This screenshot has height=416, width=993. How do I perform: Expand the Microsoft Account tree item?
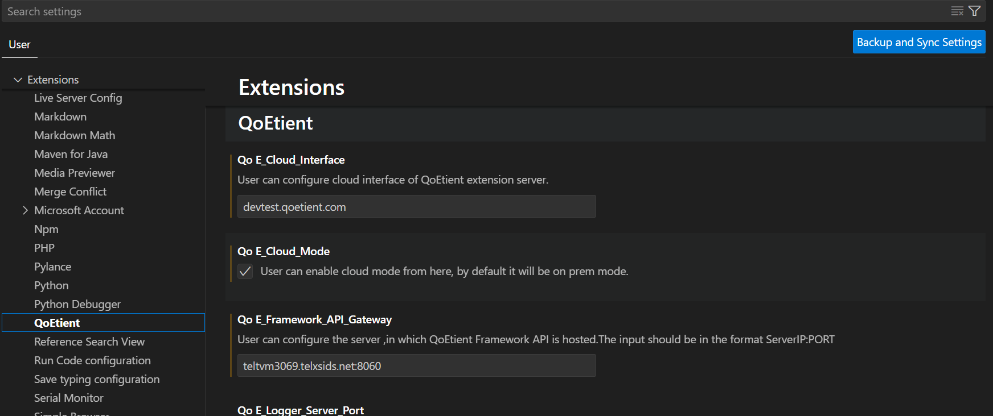(x=25, y=210)
